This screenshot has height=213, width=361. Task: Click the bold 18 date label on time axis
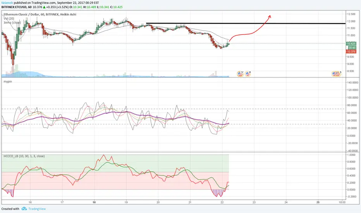point(94,202)
